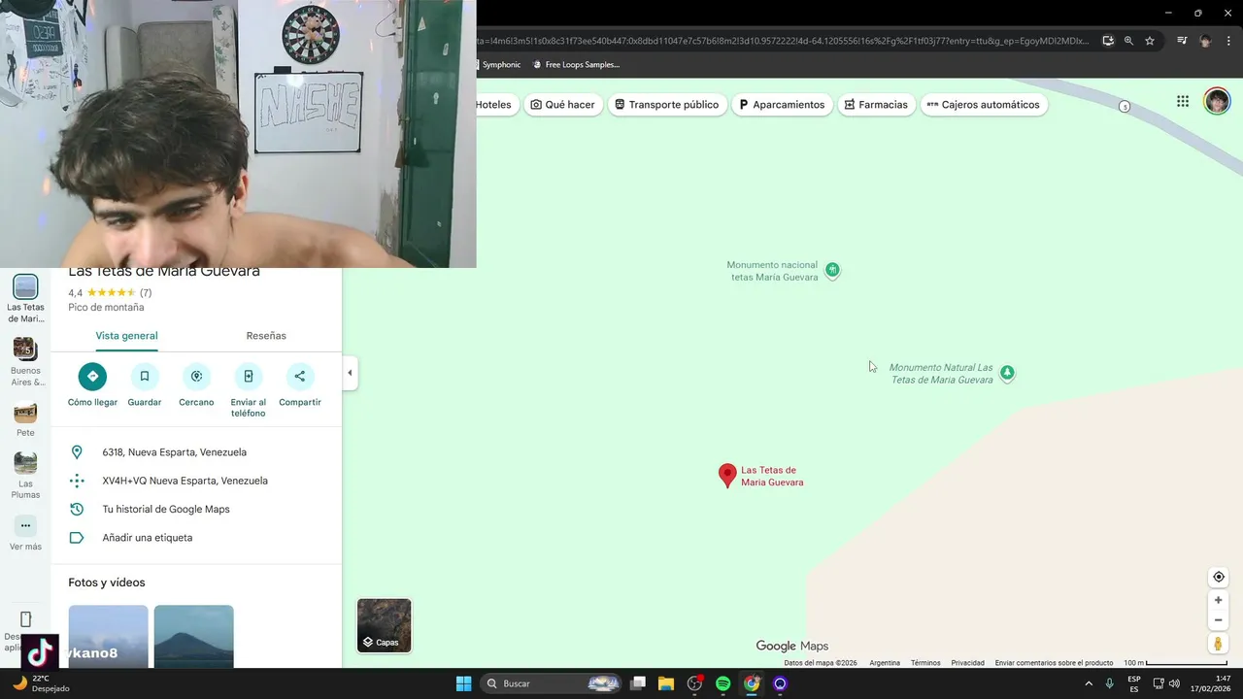This screenshot has height=699, width=1243.
Task: Click the Chrome address bar URL
Action: (783, 41)
